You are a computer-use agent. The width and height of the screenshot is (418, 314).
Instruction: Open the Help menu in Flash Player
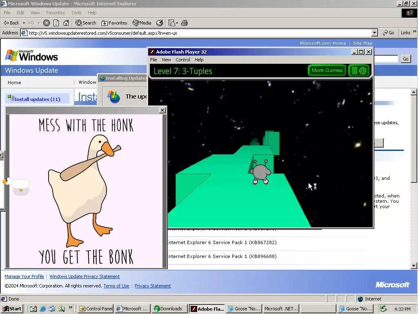click(x=199, y=60)
